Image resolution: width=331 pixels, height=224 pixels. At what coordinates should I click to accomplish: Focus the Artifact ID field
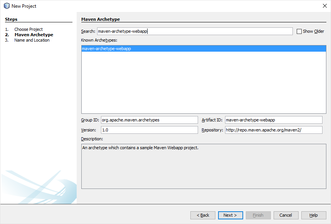tap(274, 120)
